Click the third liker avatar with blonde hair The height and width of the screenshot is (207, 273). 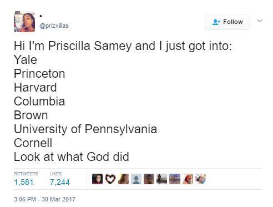(x=123, y=179)
